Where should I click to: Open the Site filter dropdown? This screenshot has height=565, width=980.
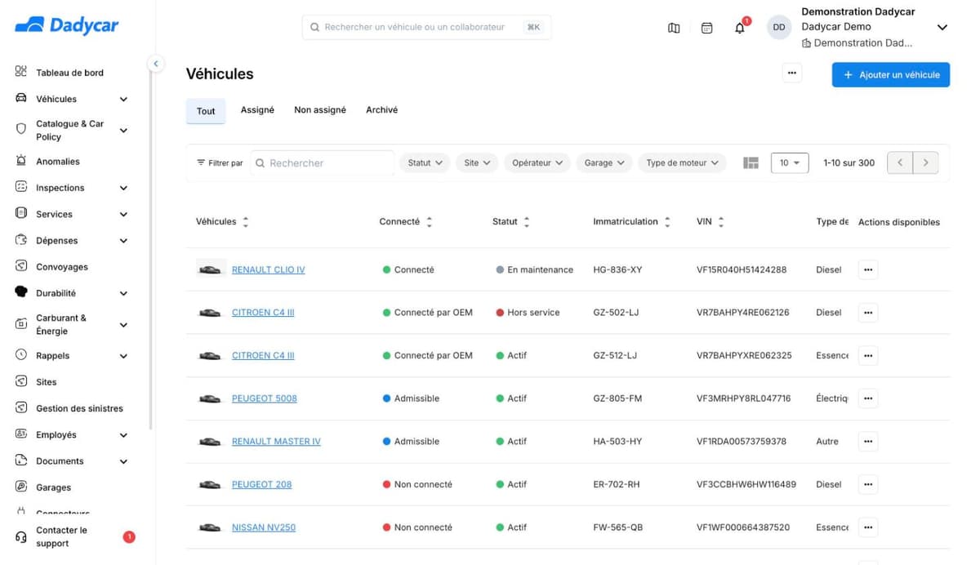point(477,162)
